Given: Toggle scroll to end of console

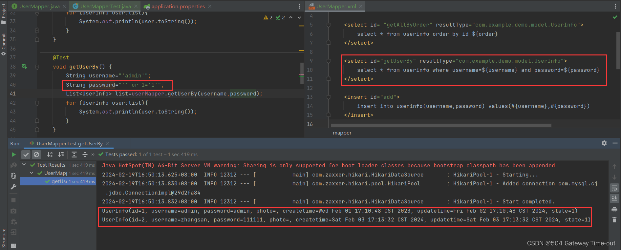Looking at the screenshot, I should (614, 198).
